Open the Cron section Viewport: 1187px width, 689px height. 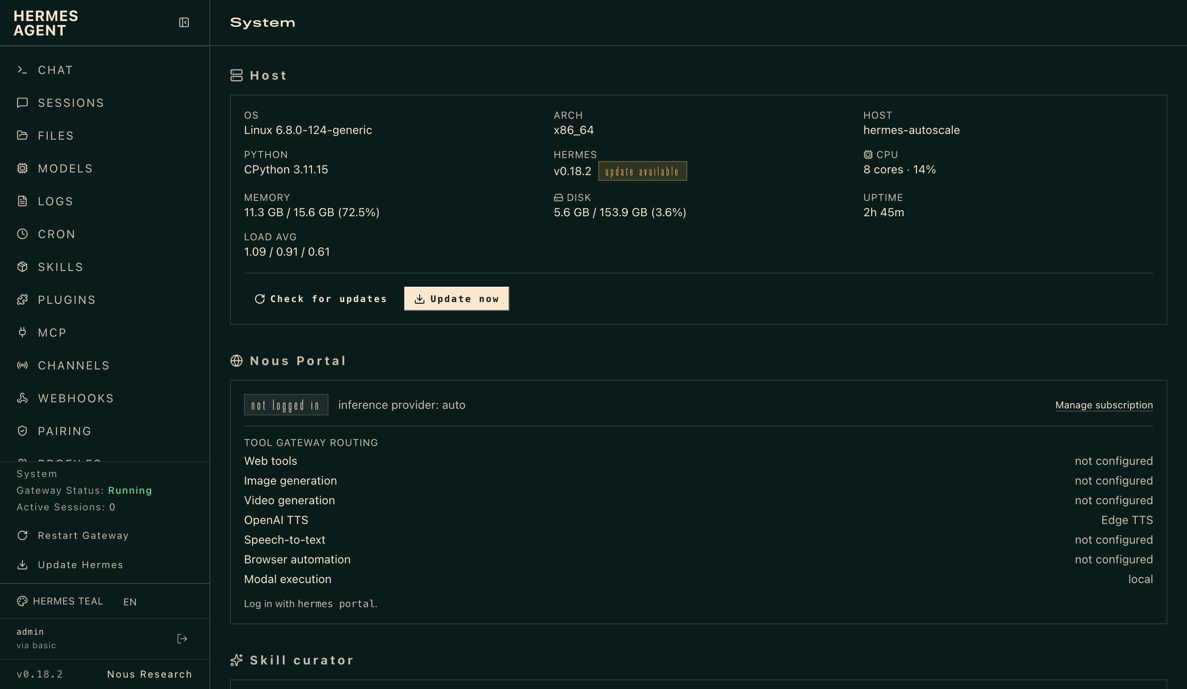[105, 234]
